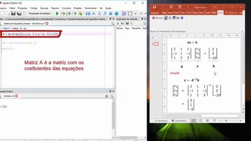
Task: Click the highlighted tool icon next to Record
Action: (x=166, y=18)
